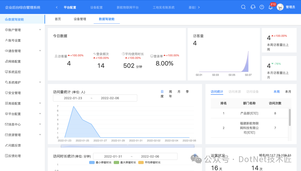Open 网络配置 in the sidebar

(13, 61)
